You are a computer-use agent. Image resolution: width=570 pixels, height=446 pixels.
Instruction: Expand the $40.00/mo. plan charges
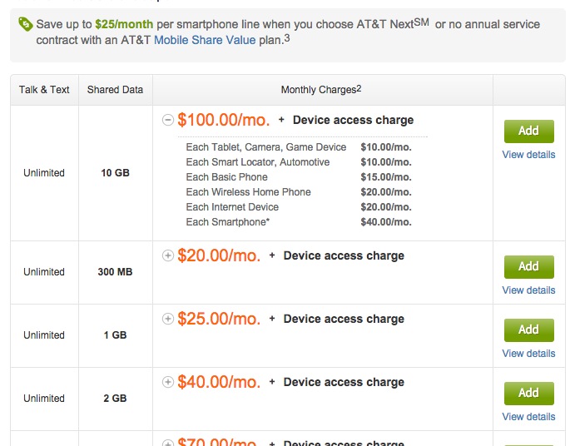pyautogui.click(x=168, y=382)
